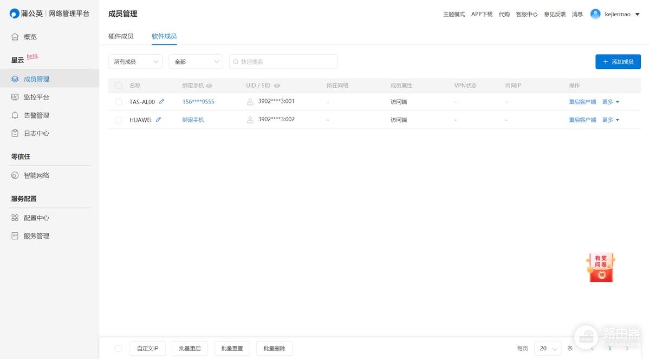Click the 监控平台 monitor icon
The height and width of the screenshot is (359, 650).
tap(15, 97)
